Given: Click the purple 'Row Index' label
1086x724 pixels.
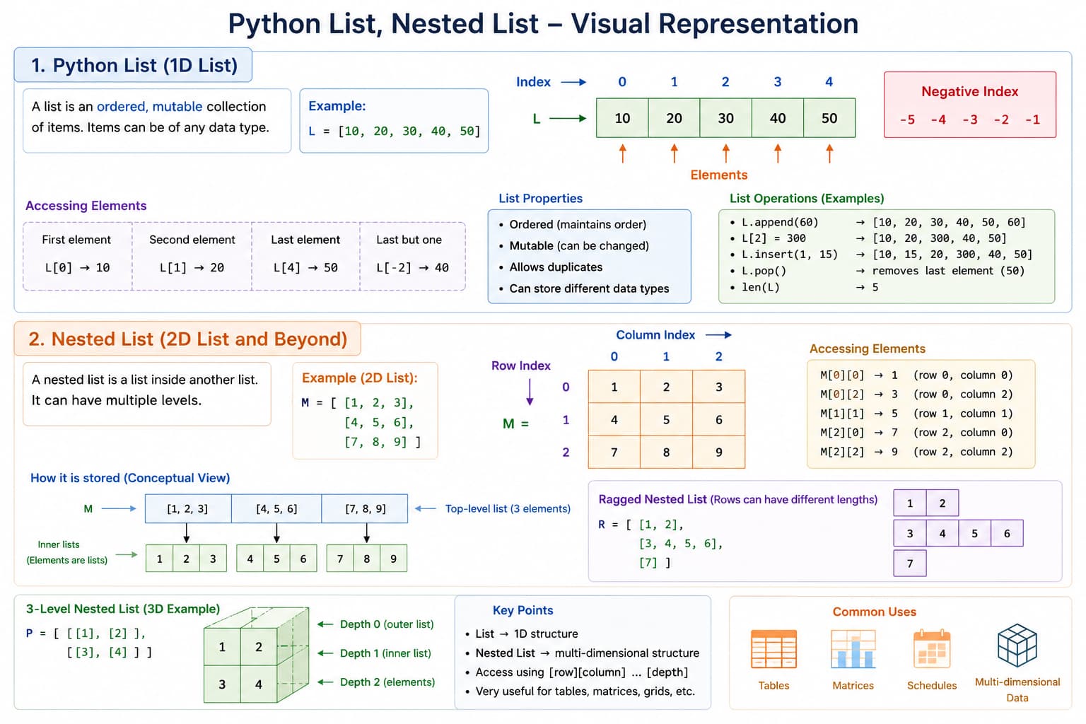Looking at the screenshot, I should click(x=520, y=366).
